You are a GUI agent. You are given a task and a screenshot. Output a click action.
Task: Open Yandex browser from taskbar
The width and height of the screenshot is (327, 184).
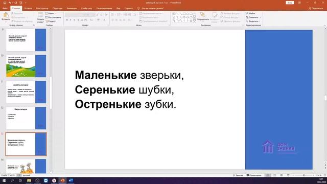(54, 180)
